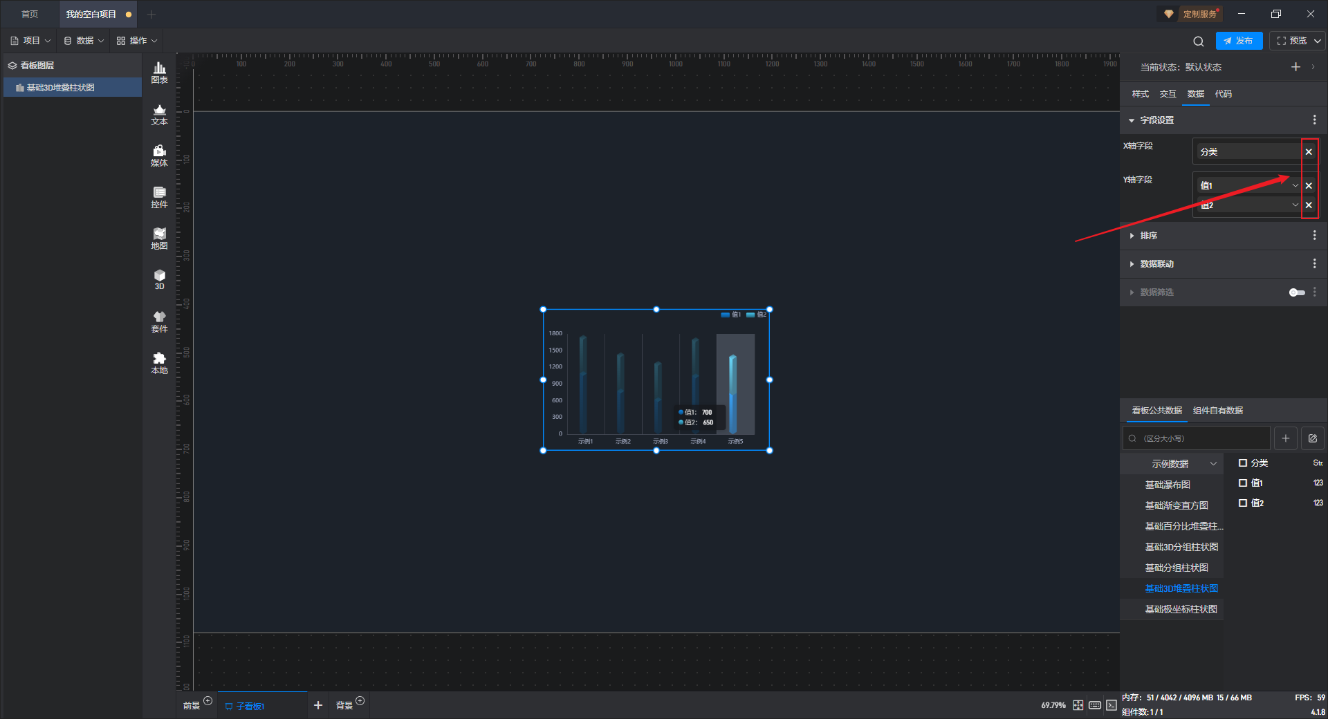Open the 套件 kit components panel
The image size is (1328, 719).
click(159, 321)
